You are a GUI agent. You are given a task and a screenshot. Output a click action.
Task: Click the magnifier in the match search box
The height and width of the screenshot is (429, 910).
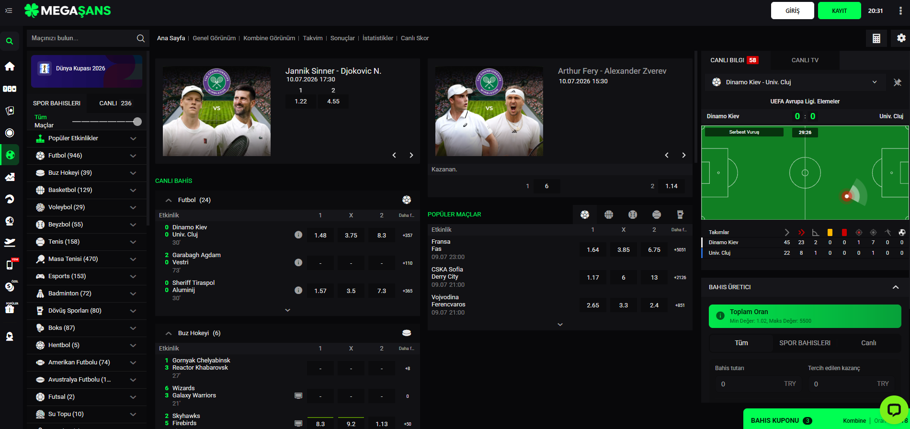point(140,38)
